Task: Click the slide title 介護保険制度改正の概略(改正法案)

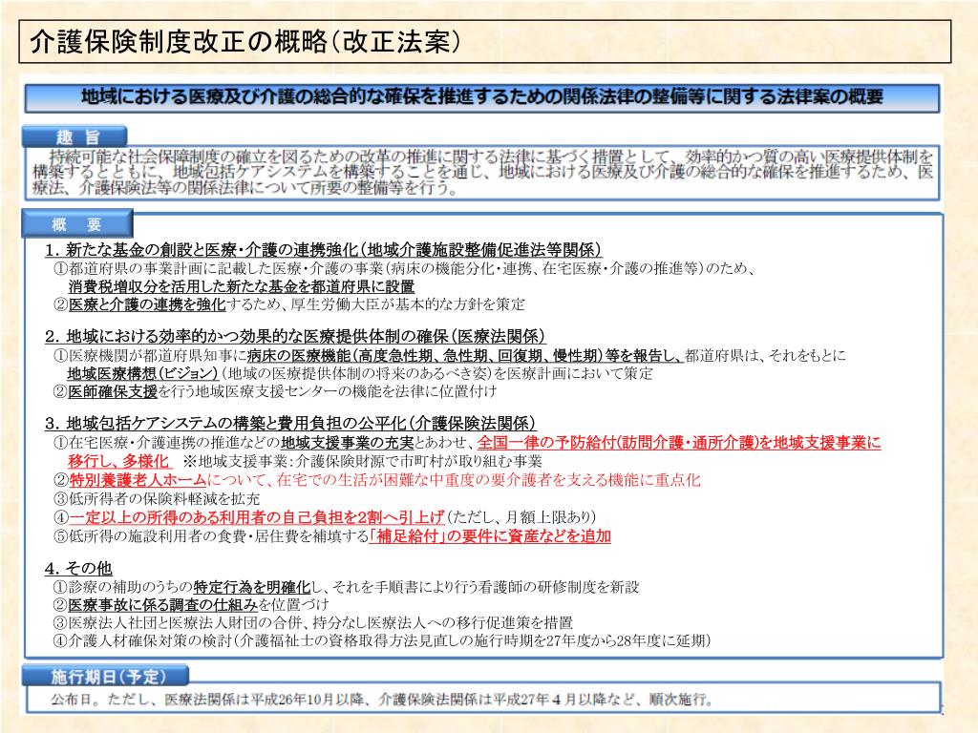Action: tap(245, 42)
